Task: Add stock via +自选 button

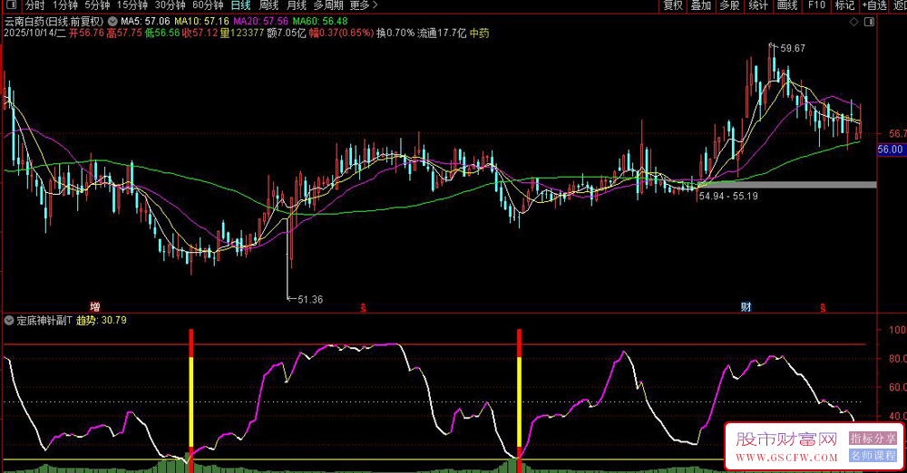Action: tap(873, 5)
